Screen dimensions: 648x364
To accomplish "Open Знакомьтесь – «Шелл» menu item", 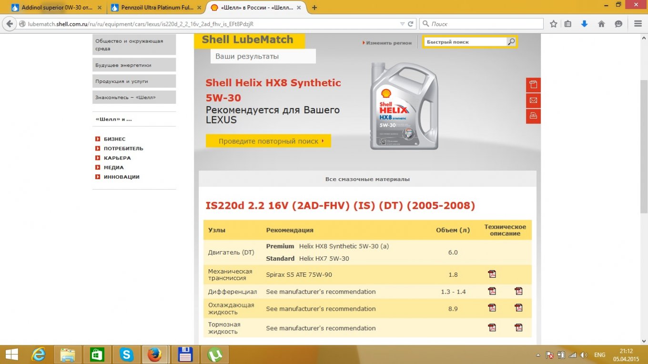I will pos(134,97).
